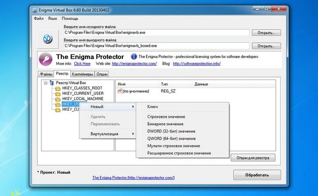
Task: Click the HKEY_CU folder icon at bottom of tree
Action: 58,110
